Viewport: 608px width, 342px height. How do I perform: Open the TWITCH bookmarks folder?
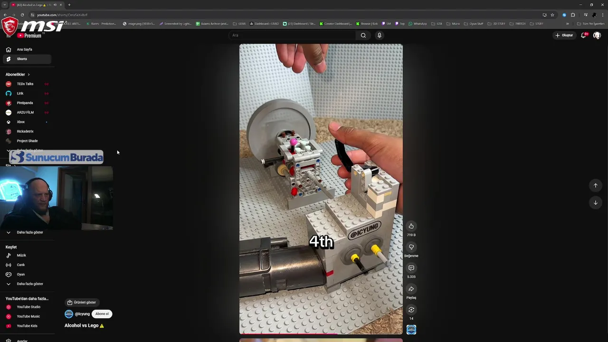(x=518, y=24)
